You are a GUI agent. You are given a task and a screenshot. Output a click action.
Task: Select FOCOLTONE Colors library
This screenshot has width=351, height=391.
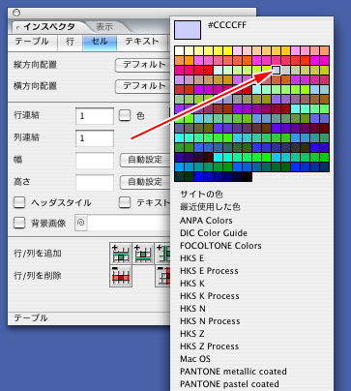pos(220,246)
